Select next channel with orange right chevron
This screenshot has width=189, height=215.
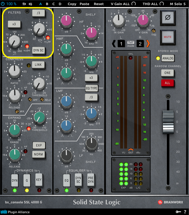click(148, 44)
